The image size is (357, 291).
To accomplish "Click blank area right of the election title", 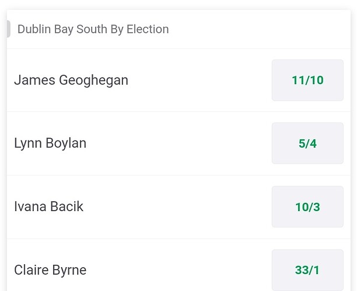I will 260,29.
